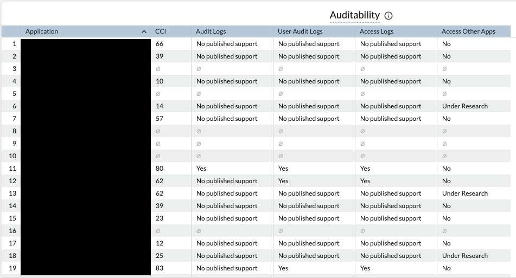Click CCI value 57 in row 7
Image resolution: width=516 pixels, height=278 pixels.
pyautogui.click(x=160, y=119)
